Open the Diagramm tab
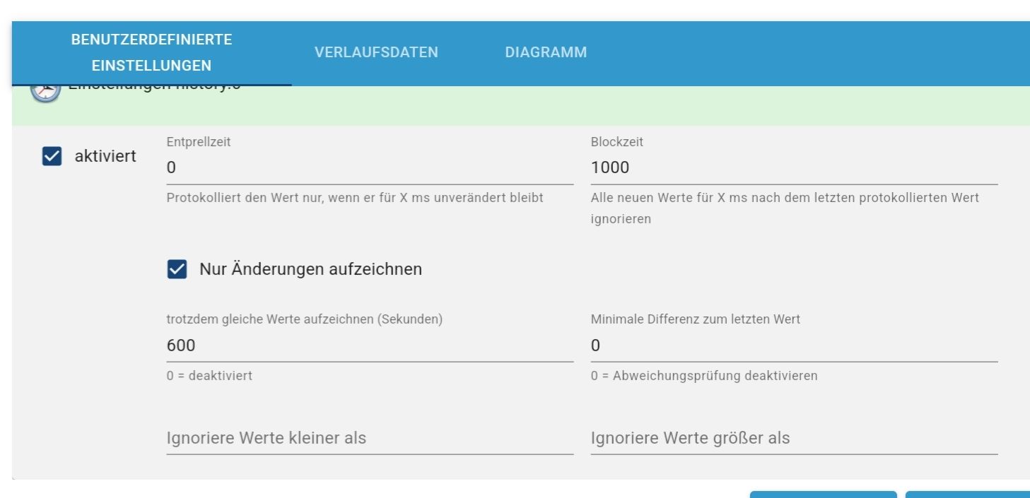This screenshot has height=498, width=1030. point(546,52)
